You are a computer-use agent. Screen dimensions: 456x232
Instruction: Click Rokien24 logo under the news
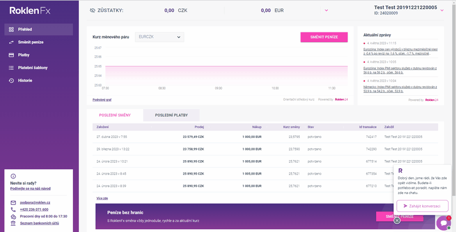431,100
